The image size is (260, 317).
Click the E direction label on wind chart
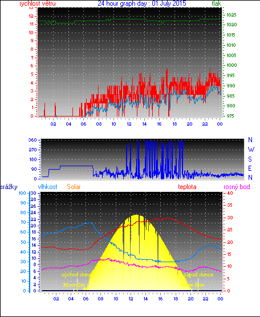pos(250,168)
